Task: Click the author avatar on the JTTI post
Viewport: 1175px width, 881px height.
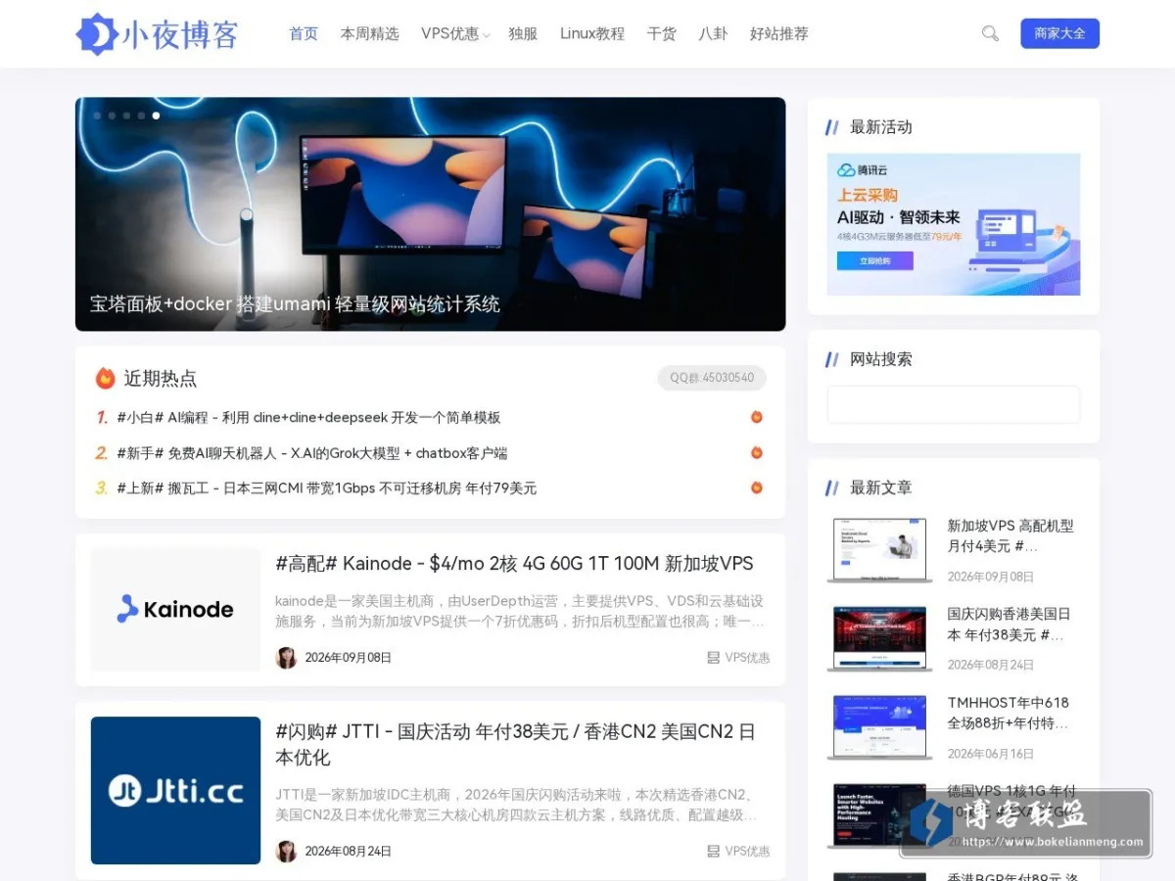Action: click(286, 852)
